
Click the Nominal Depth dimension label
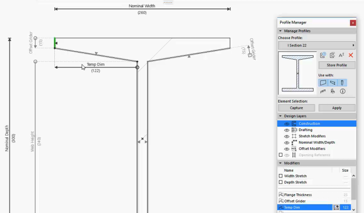coord(7,138)
